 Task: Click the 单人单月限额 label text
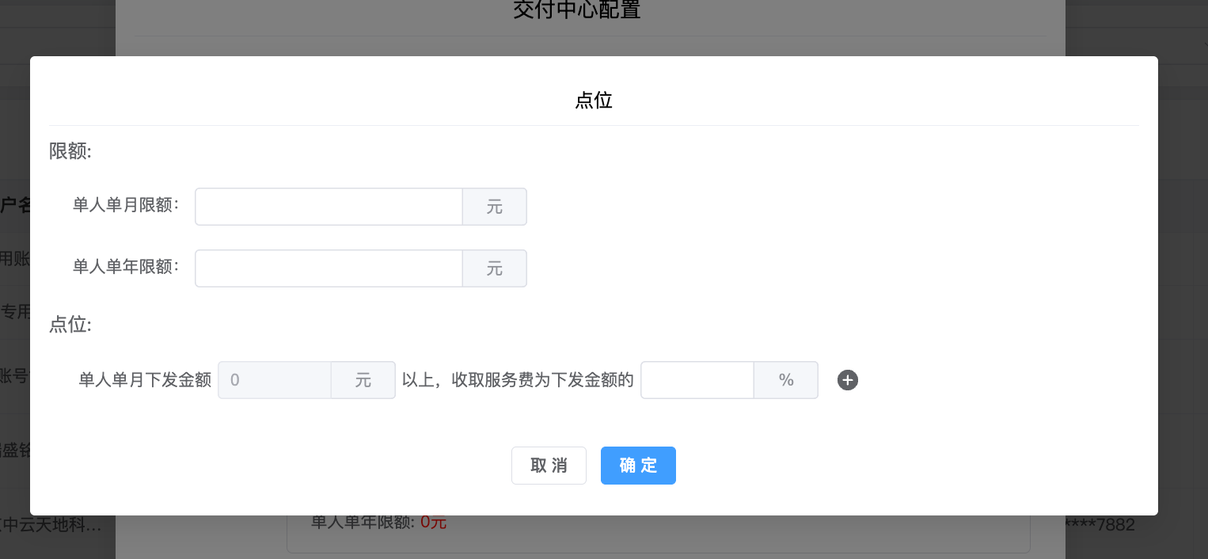point(126,205)
